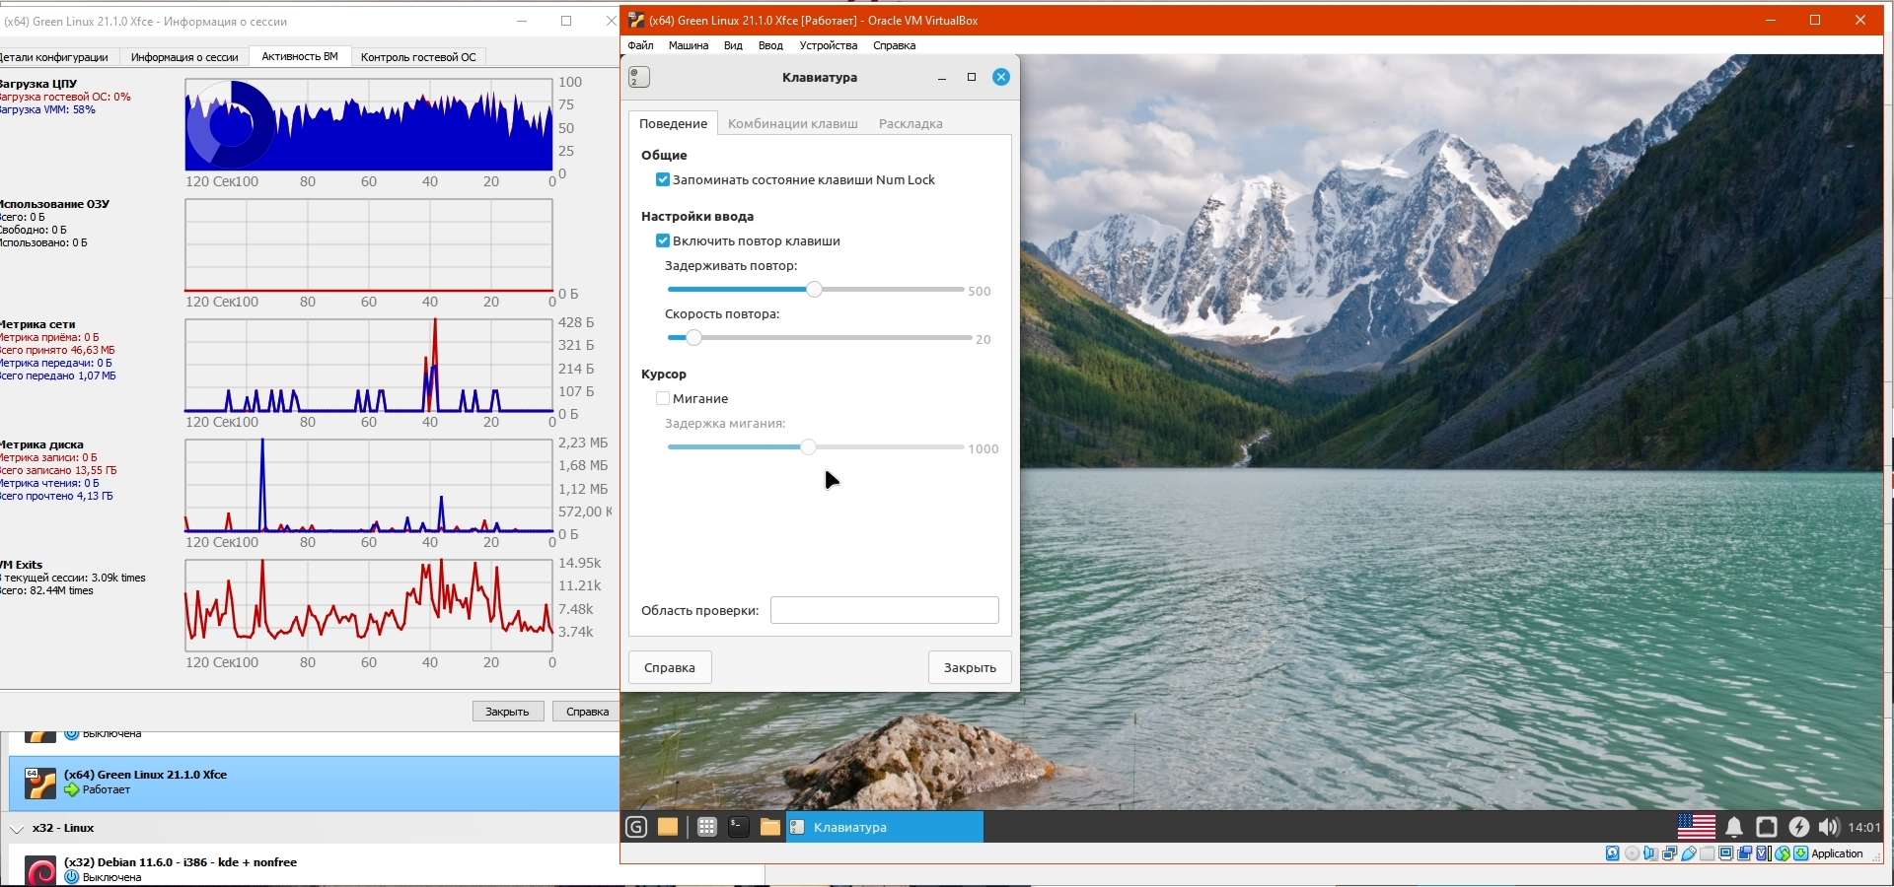Viewport: 1894px width, 887px height.
Task: Open the 'Устройства' menu in VirtualBox
Action: 829,45
